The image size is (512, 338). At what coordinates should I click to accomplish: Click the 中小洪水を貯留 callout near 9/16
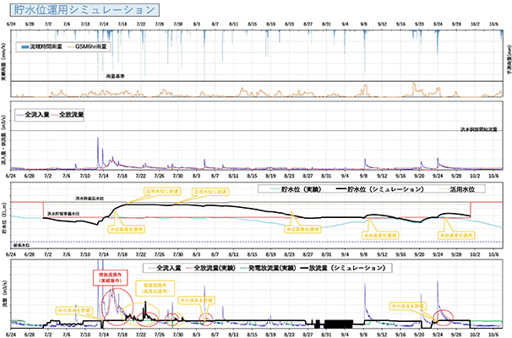(407, 307)
